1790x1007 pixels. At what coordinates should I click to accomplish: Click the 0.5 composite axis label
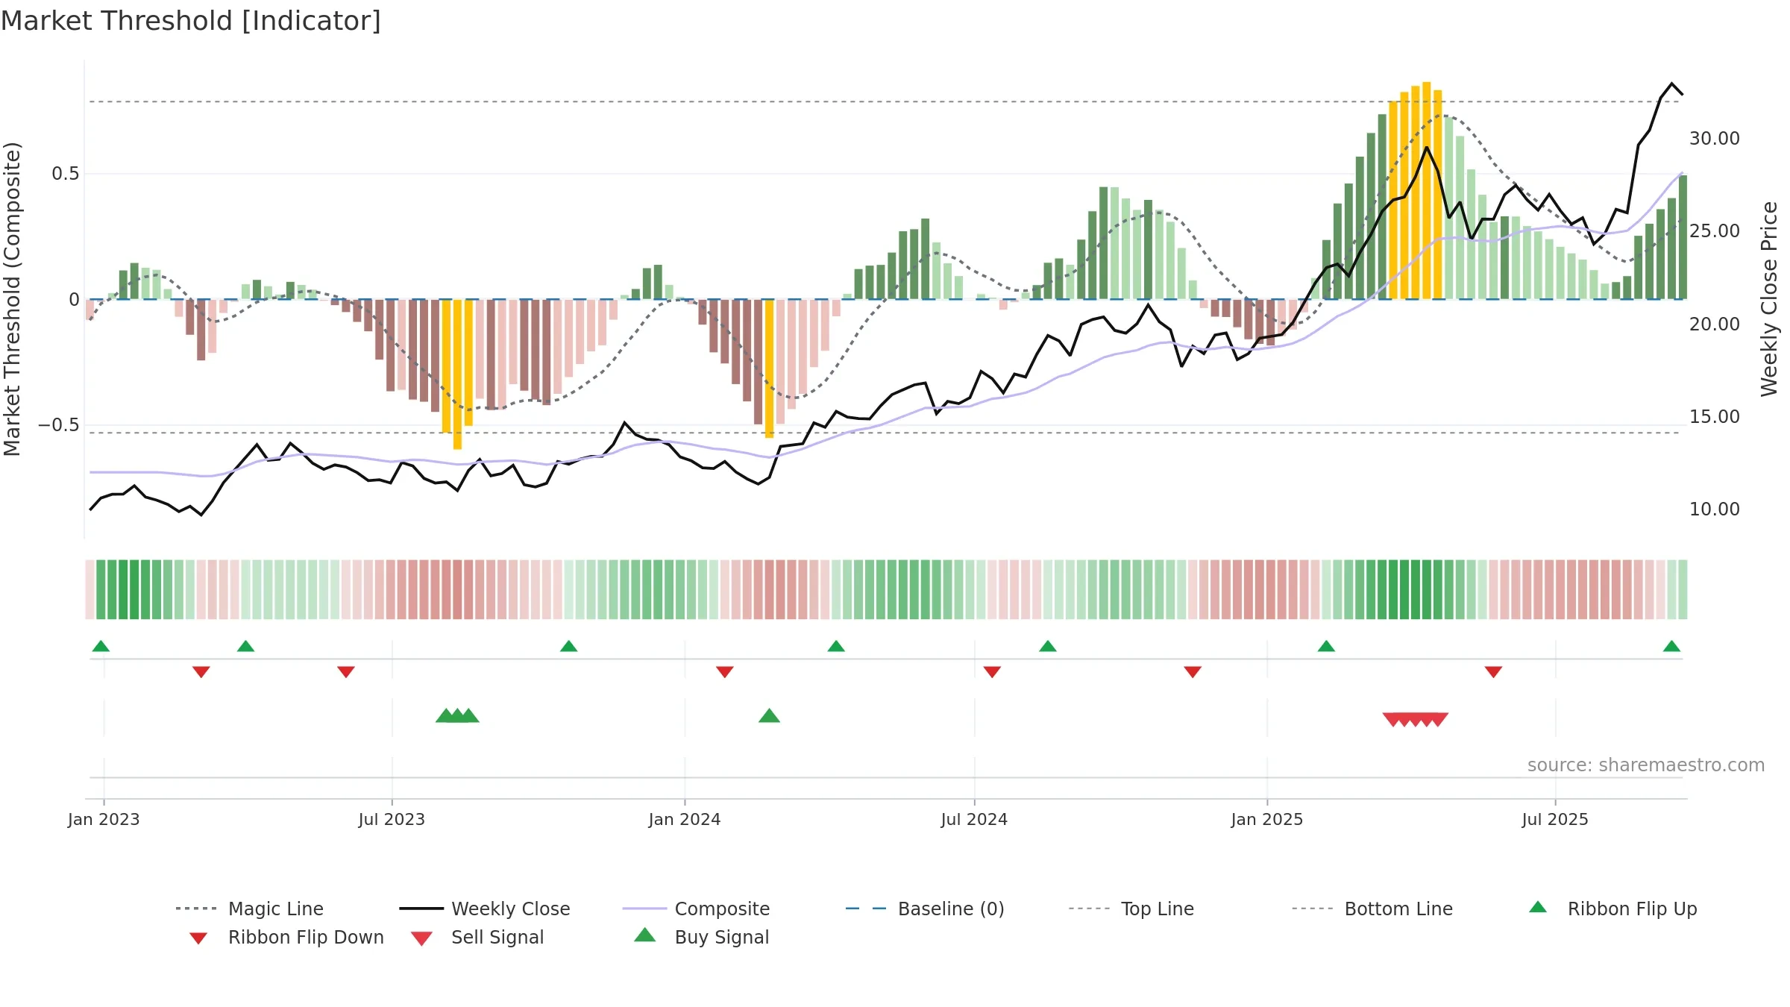pyautogui.click(x=66, y=174)
